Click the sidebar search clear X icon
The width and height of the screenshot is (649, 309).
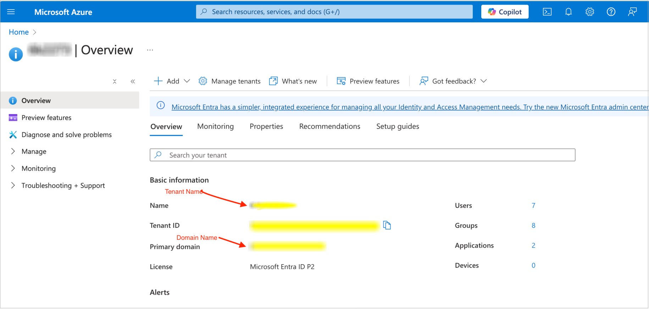click(115, 81)
